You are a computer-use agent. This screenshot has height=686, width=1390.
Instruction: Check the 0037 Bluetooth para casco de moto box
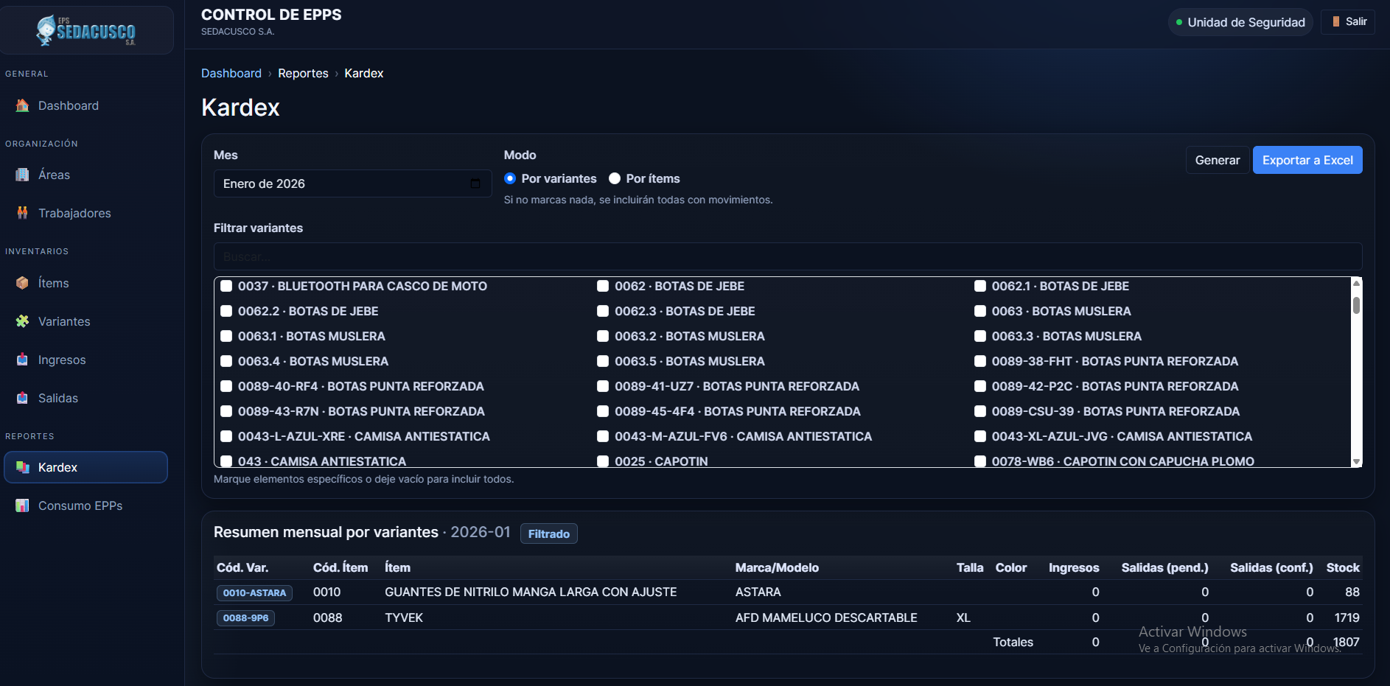tap(227, 286)
